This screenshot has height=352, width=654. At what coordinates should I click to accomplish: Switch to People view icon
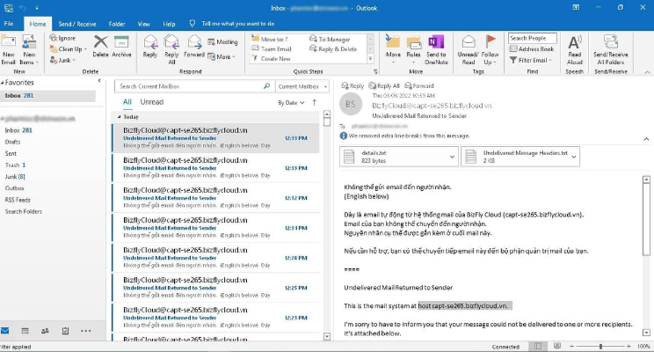[x=45, y=331]
